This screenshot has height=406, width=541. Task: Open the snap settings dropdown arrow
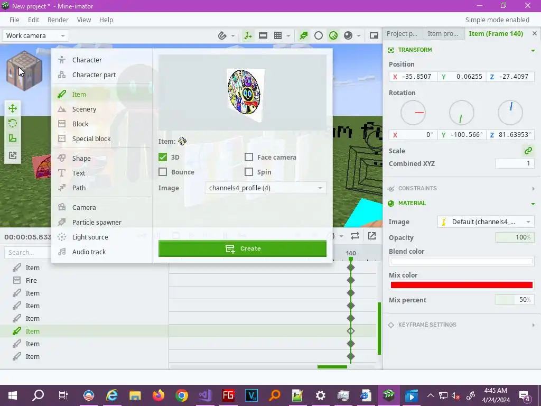click(233, 35)
